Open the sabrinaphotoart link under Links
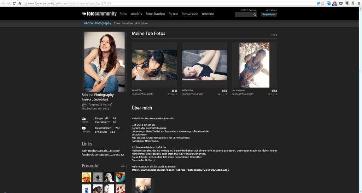 [x=101, y=151]
